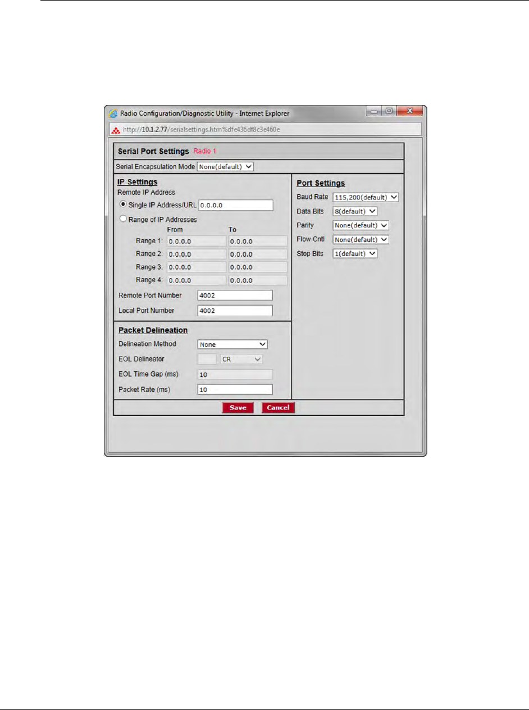
Task: Click the browser address bar URL
Action: point(200,129)
